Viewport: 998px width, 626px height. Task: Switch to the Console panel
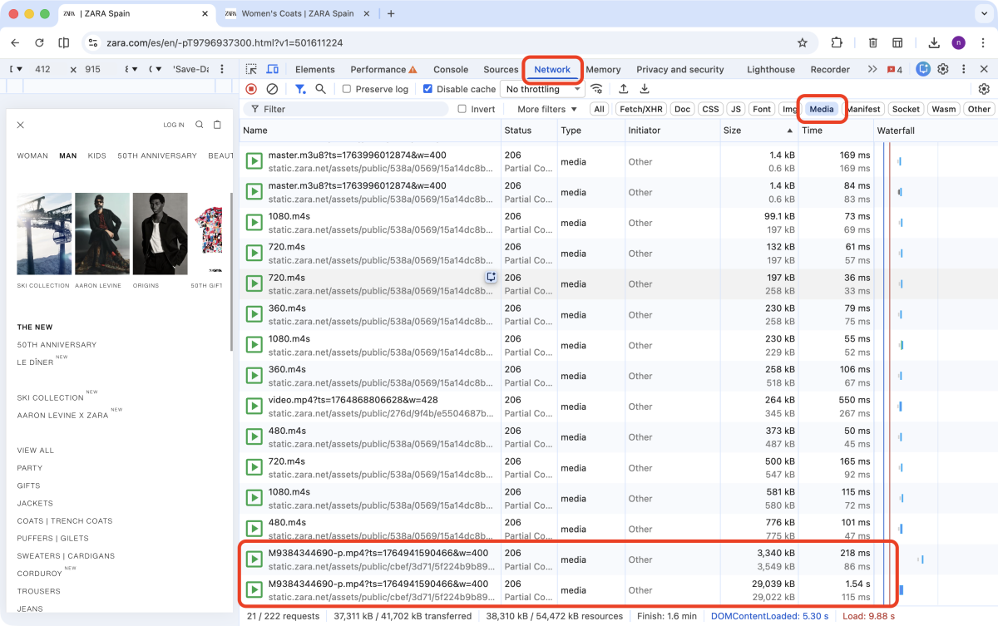pos(451,69)
